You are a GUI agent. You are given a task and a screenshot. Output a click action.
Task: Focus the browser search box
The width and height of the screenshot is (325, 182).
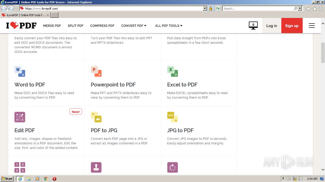[258, 8]
